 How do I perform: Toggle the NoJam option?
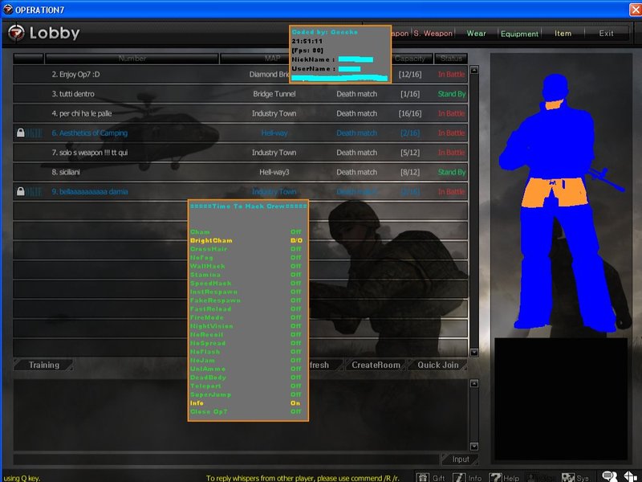click(246, 360)
